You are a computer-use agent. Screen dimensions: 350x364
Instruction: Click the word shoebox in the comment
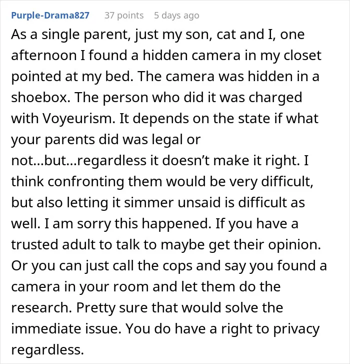pos(40,97)
